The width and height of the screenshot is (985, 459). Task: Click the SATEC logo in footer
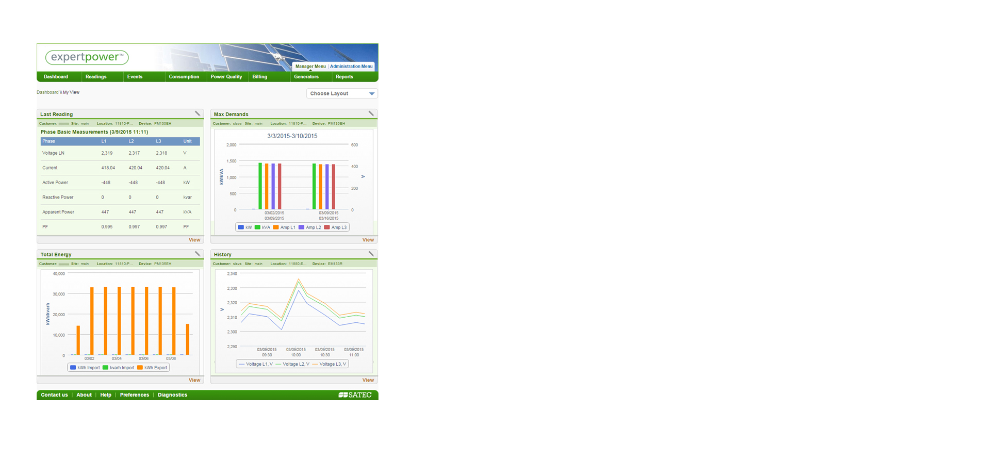coord(355,395)
